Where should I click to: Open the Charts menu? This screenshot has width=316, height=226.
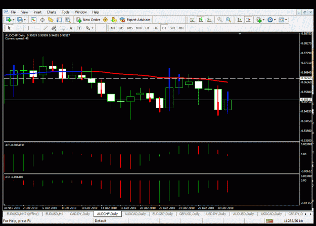click(52, 12)
